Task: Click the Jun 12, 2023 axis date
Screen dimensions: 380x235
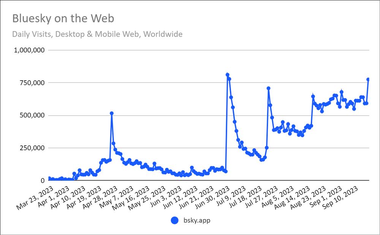Action: [x=180, y=197]
